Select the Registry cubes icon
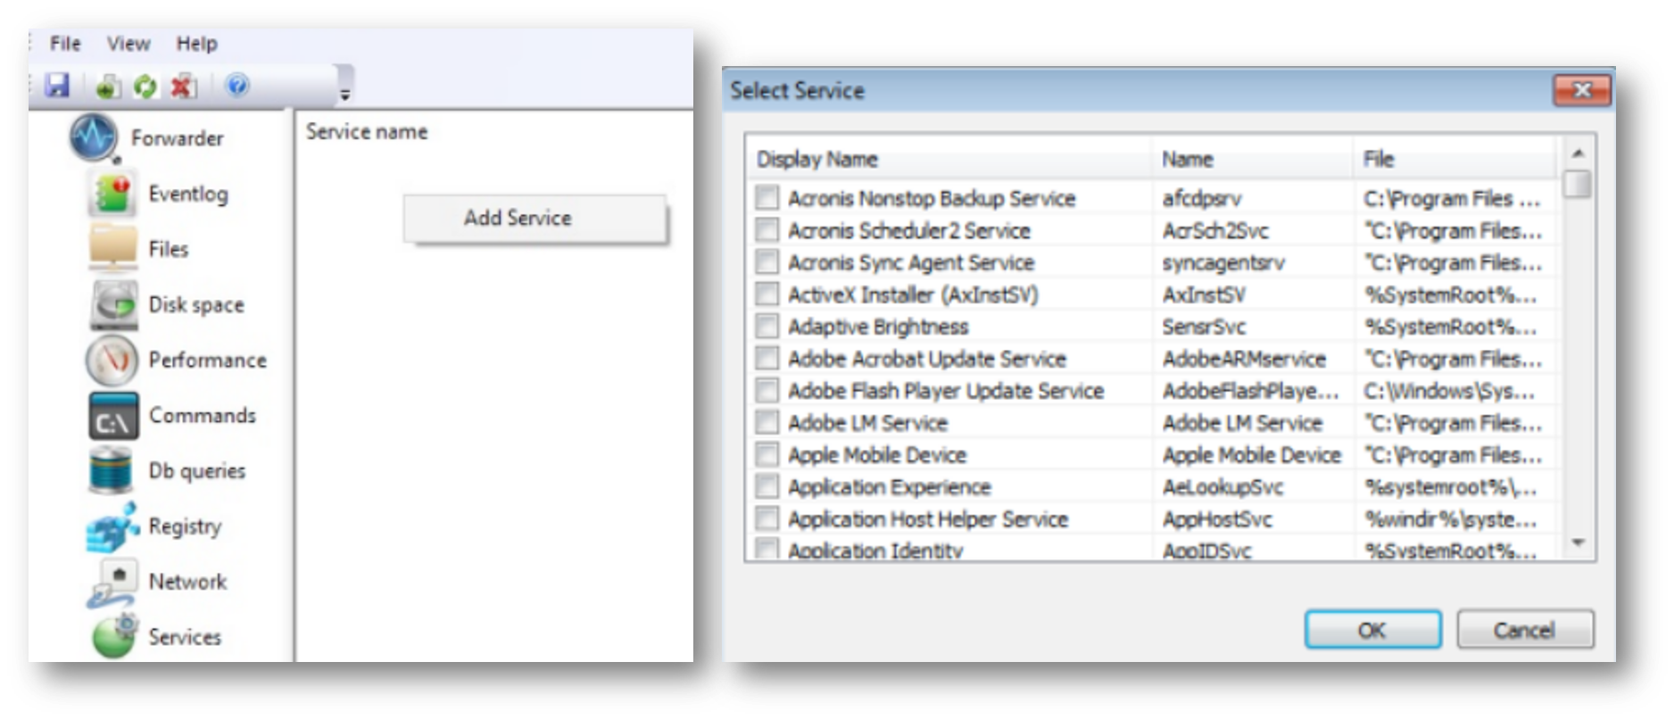This screenshot has width=1674, height=720. click(113, 526)
